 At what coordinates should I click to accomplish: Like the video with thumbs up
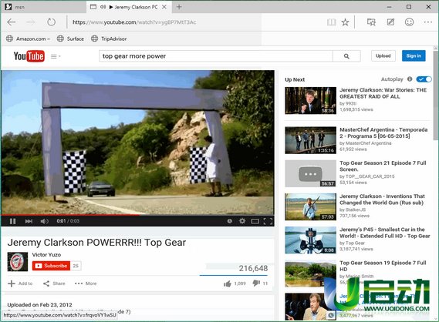(228, 283)
